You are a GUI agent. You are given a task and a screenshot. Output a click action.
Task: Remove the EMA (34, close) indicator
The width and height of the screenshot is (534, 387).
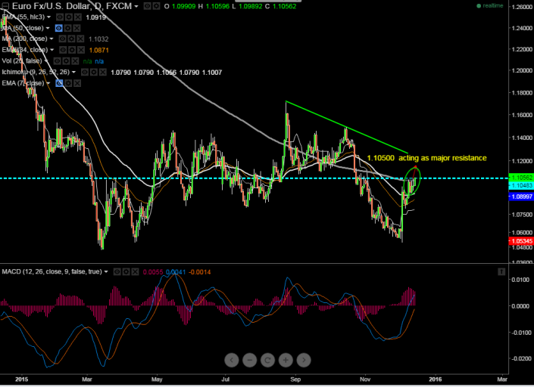(x=81, y=50)
